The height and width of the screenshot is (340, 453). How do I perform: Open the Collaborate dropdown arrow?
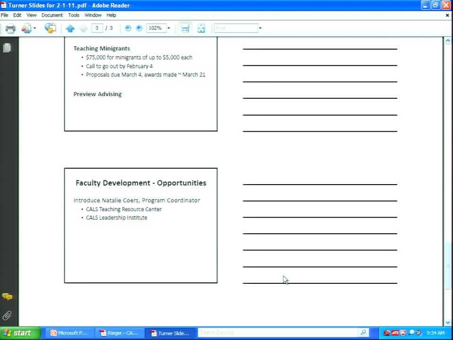click(34, 28)
